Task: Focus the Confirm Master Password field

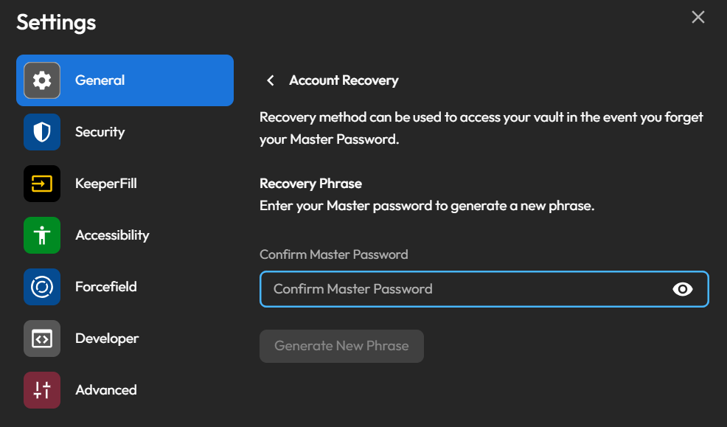Action: tap(484, 289)
